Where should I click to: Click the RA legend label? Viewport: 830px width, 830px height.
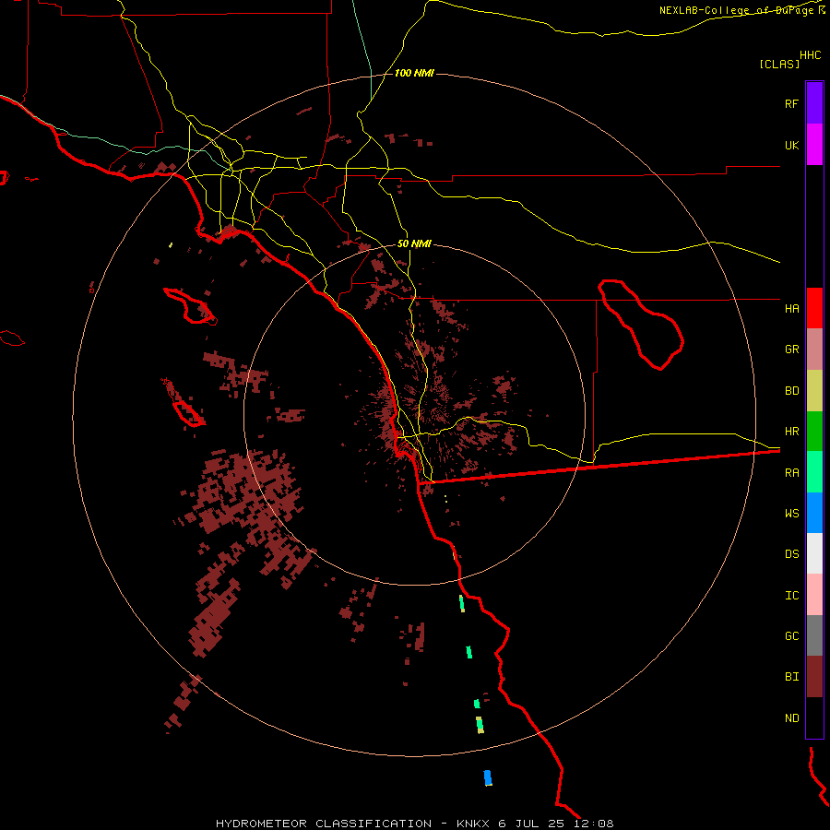791,472
